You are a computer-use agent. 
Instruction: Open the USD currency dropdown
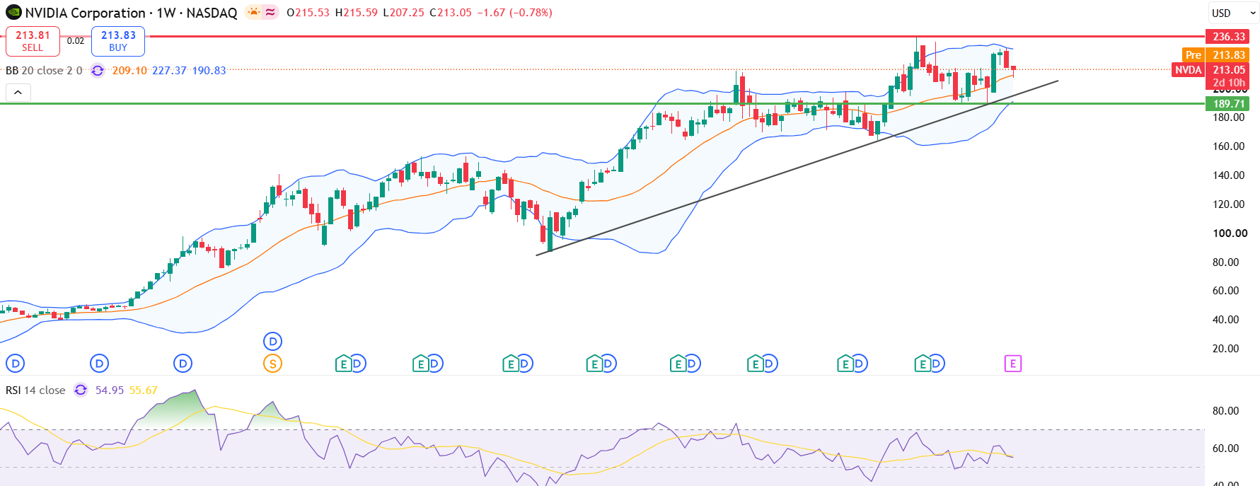click(1234, 13)
